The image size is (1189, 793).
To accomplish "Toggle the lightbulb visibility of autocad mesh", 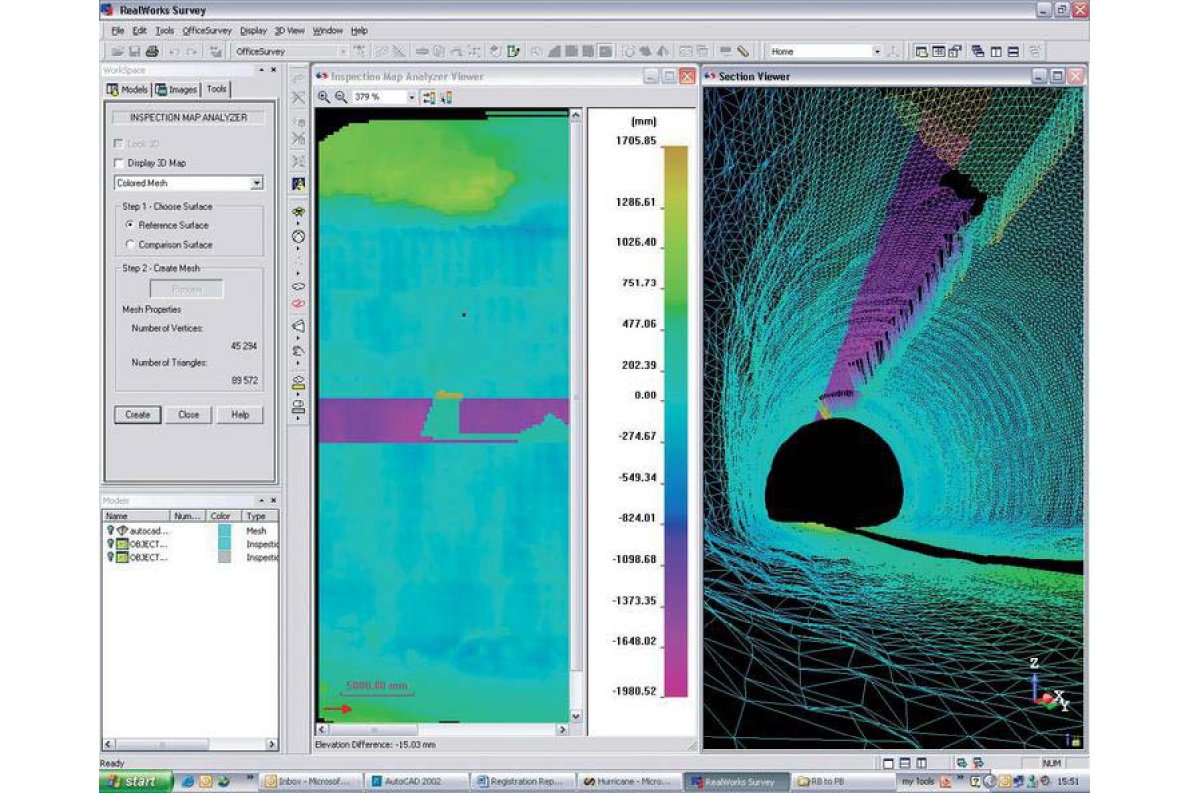I will [110, 531].
